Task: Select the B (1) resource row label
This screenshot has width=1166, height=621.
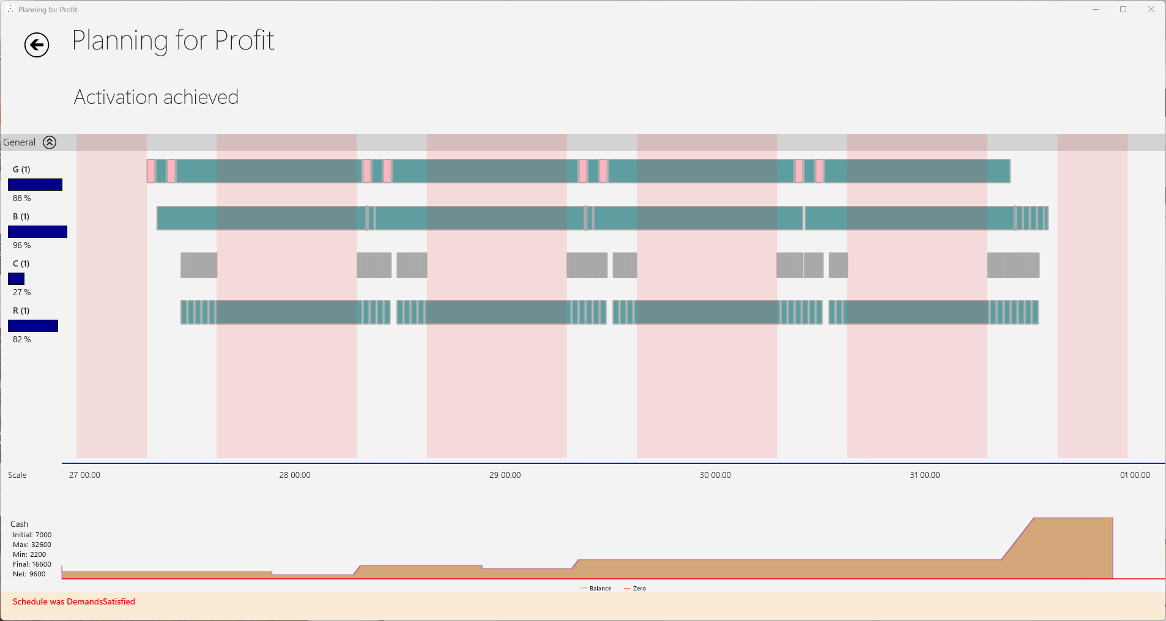Action: pos(20,216)
